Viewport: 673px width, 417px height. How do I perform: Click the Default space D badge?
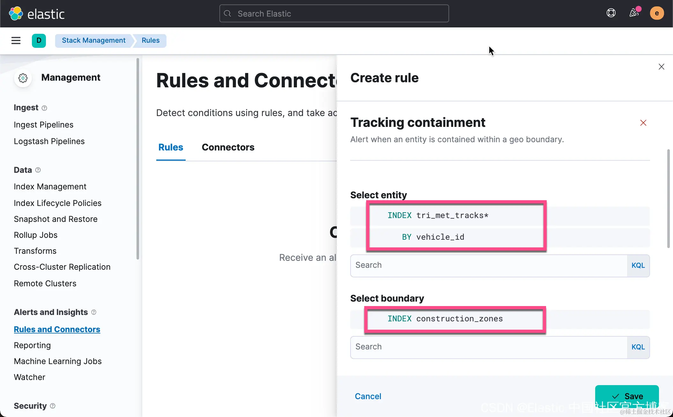pos(39,40)
